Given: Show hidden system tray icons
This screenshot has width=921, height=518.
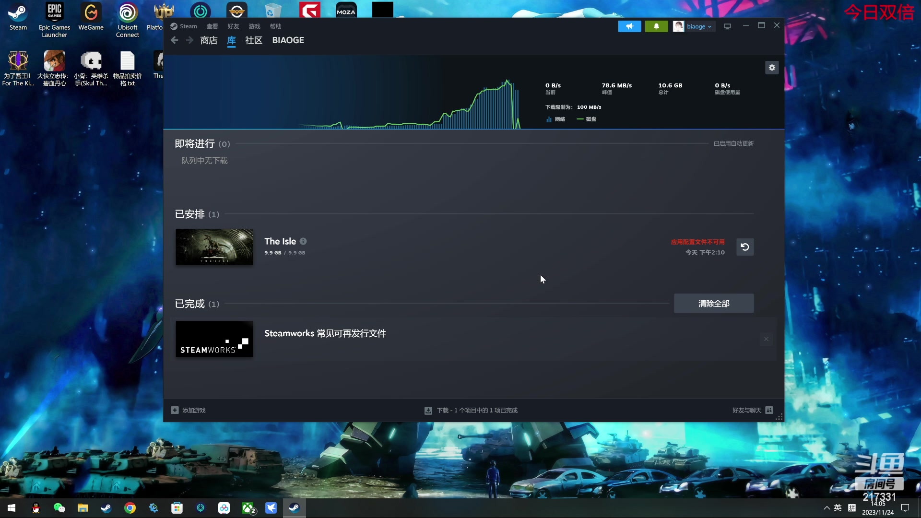Looking at the screenshot, I should tap(827, 508).
